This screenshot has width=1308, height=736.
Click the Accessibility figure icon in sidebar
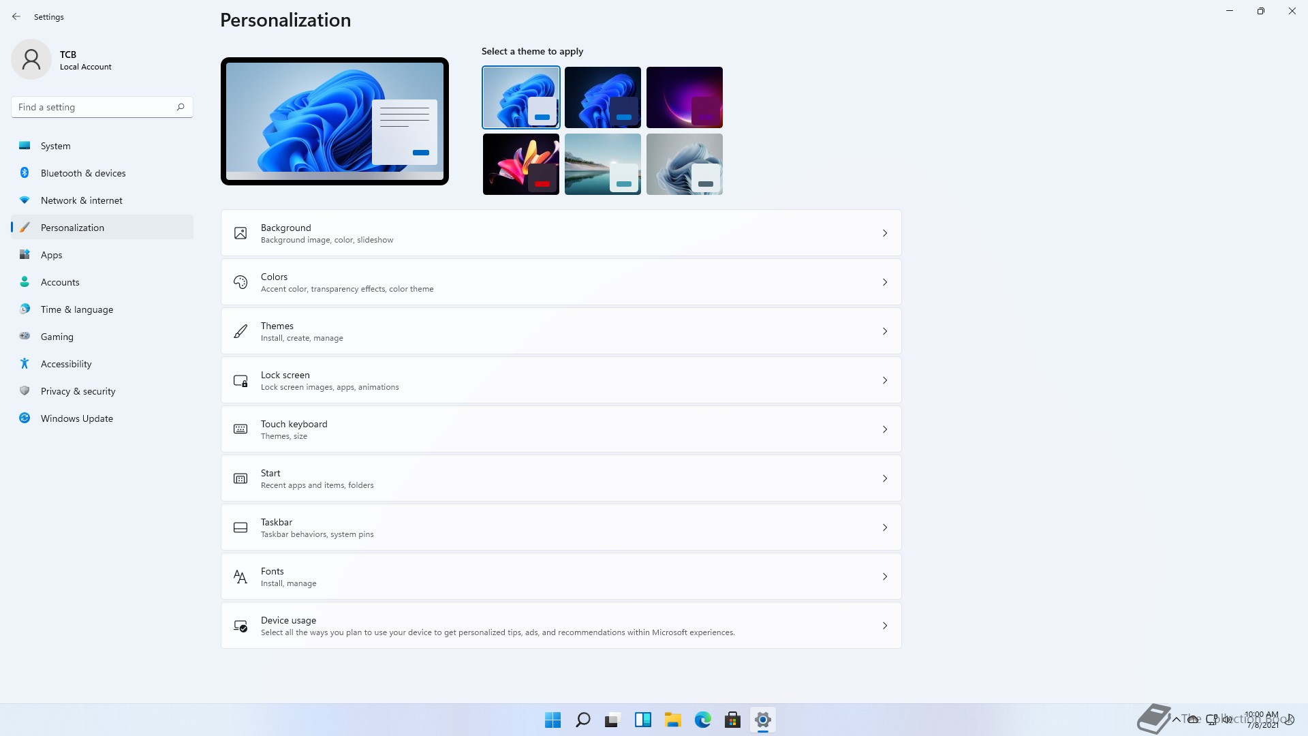click(x=25, y=363)
